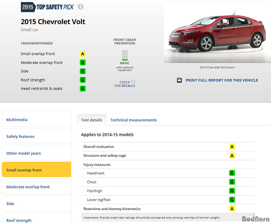Click the info icon next to Check for Recalls
271x223 pixels.
pos(133,82)
